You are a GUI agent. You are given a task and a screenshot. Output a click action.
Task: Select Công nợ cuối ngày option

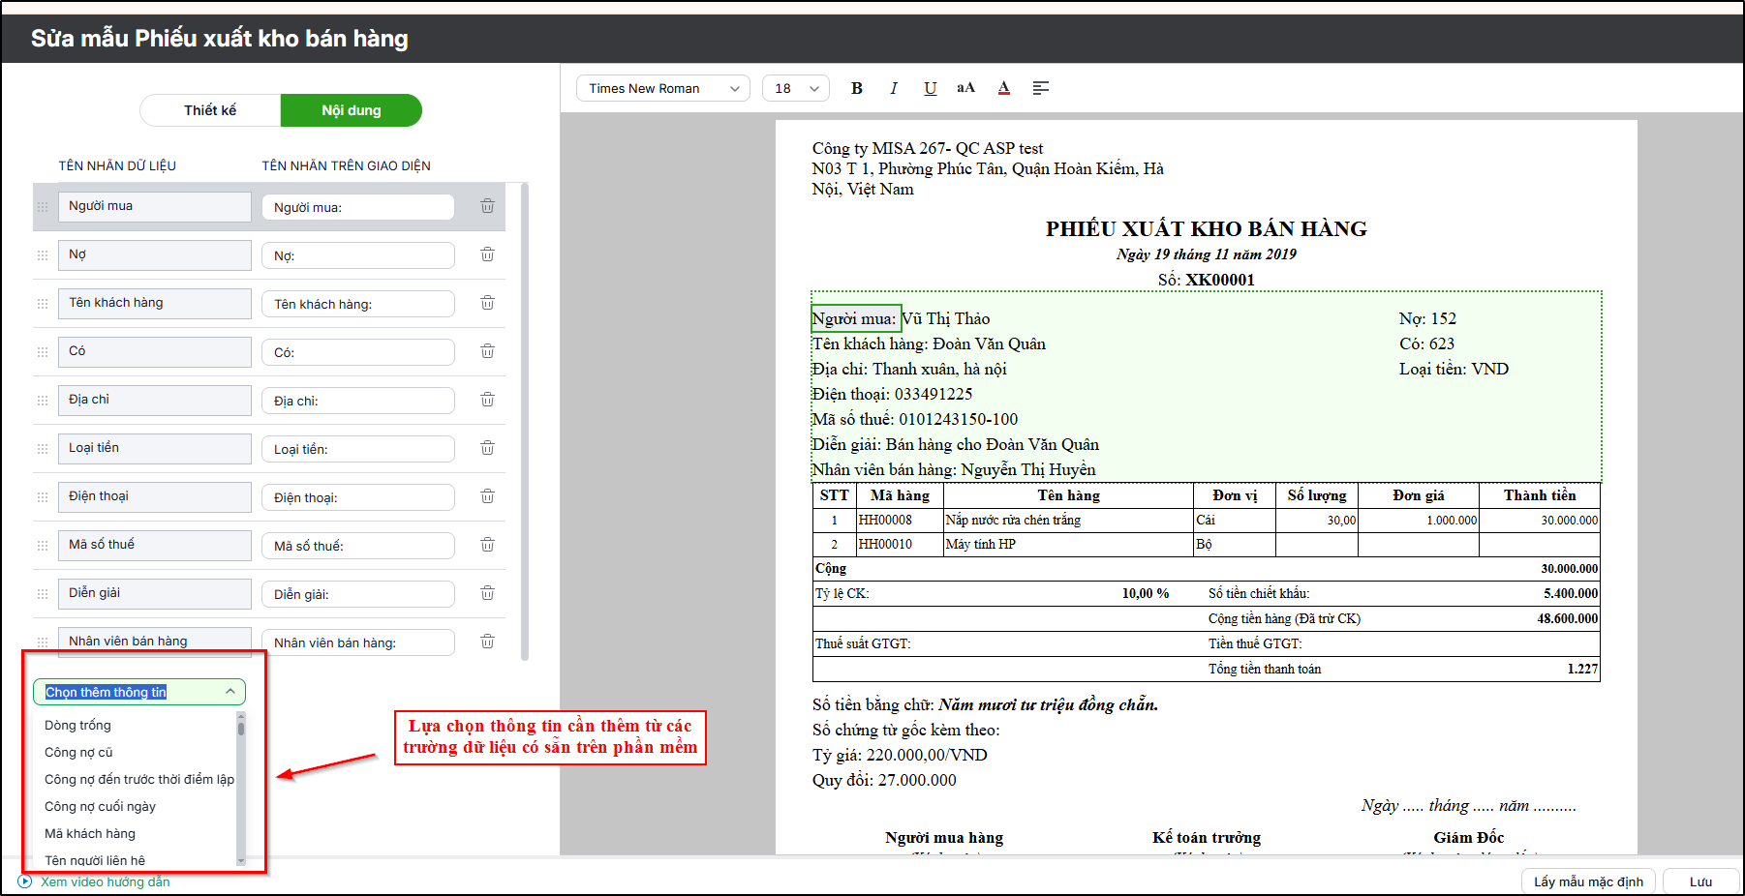(x=100, y=806)
